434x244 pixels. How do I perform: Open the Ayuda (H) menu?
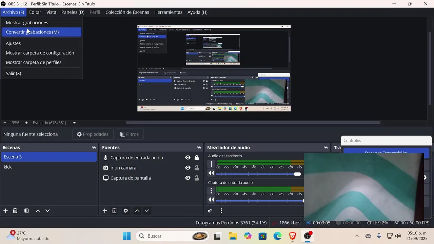point(197,12)
